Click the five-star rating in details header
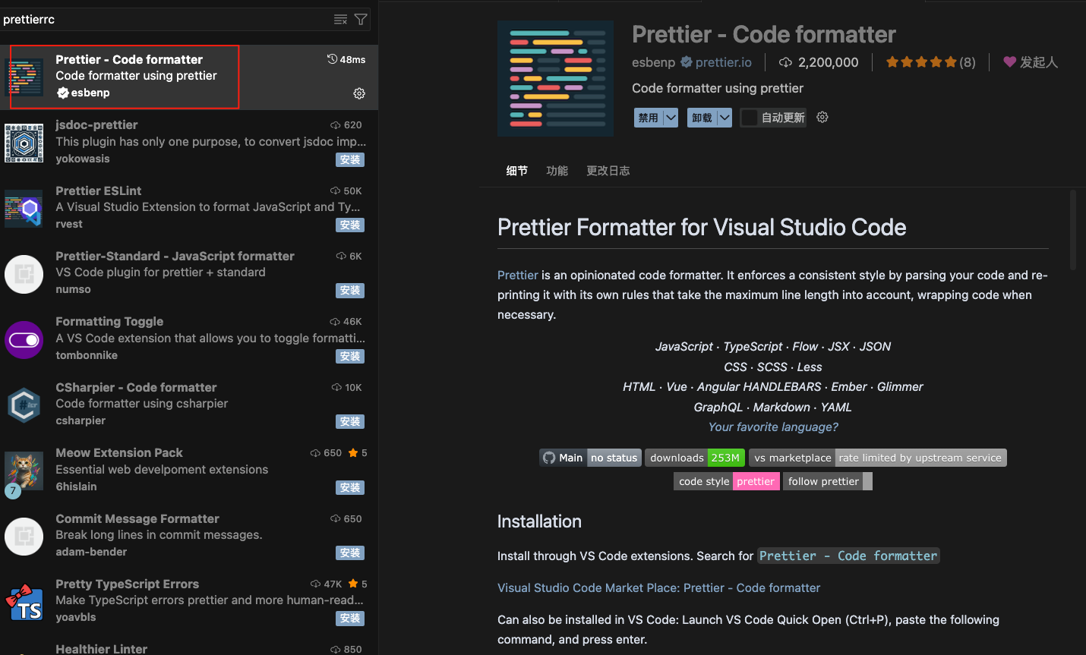1086x655 pixels. [921, 62]
